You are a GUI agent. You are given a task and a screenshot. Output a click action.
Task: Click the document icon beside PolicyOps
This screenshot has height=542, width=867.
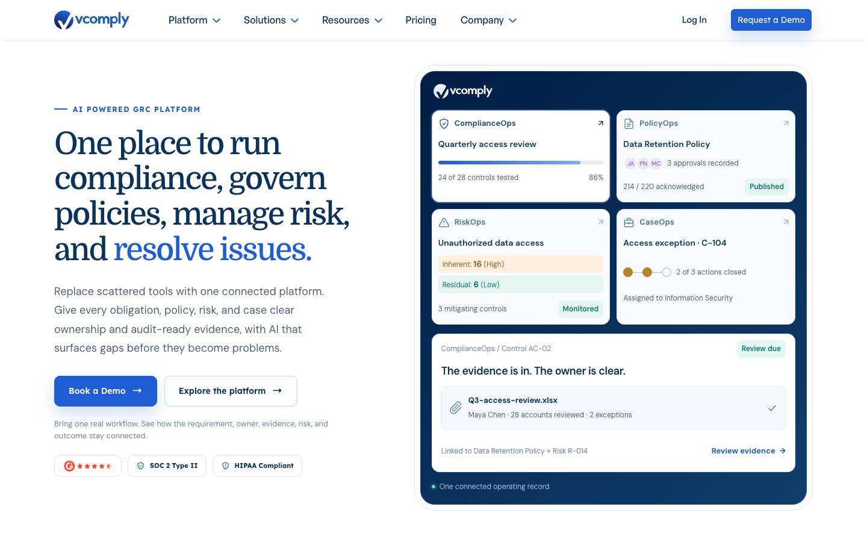[x=629, y=123]
